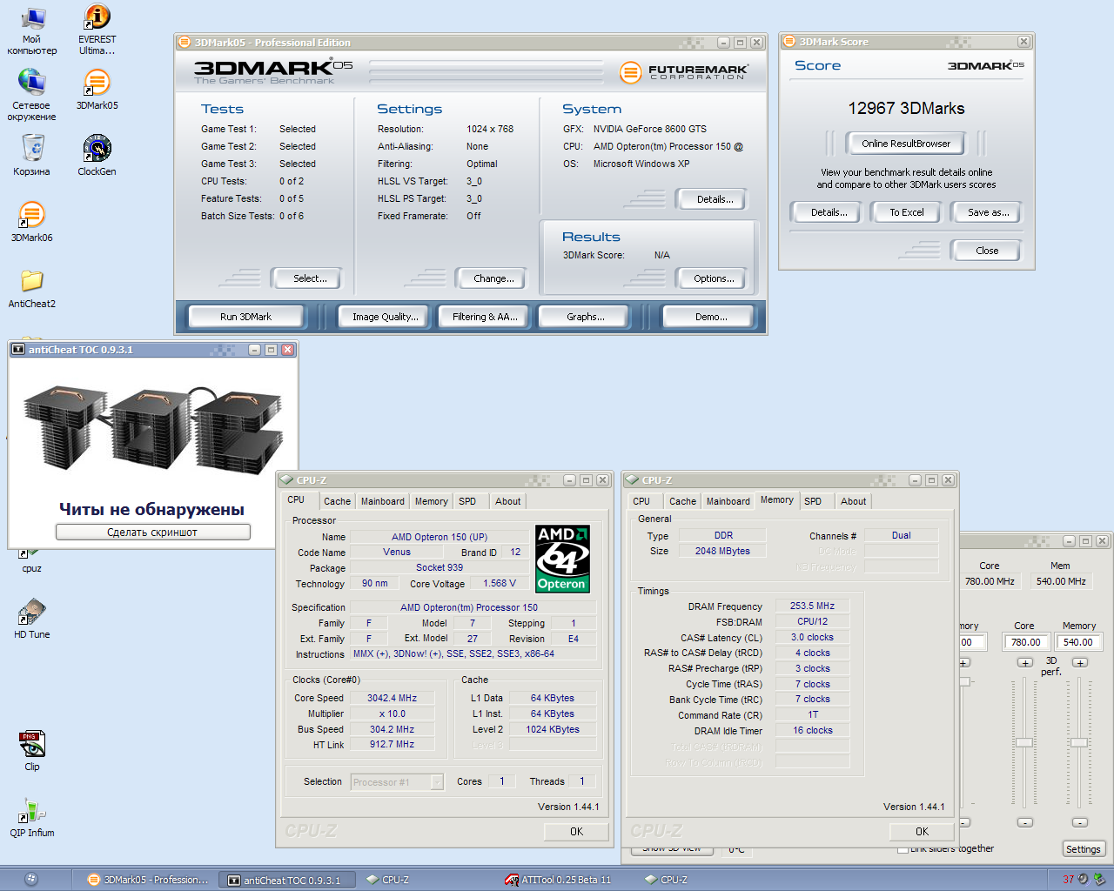Launch the Clip desktop icon
Viewport: 1114px width, 891px height.
(x=32, y=751)
